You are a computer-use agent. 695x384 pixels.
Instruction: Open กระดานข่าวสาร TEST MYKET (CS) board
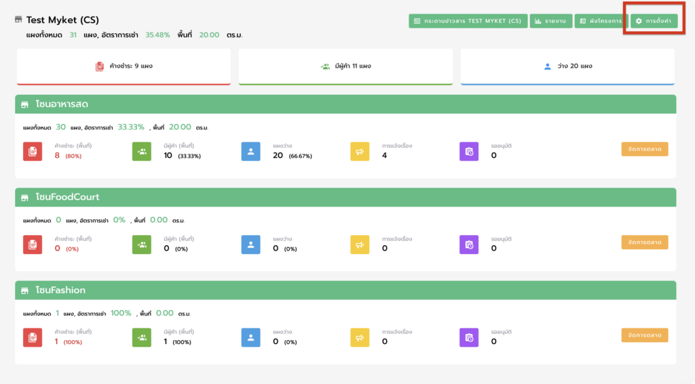point(468,21)
